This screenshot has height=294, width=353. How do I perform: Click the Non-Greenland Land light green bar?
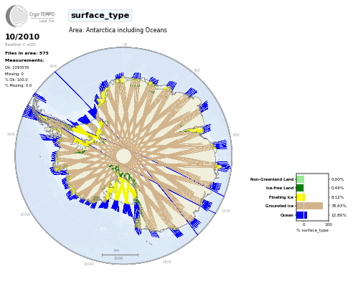pos(300,179)
